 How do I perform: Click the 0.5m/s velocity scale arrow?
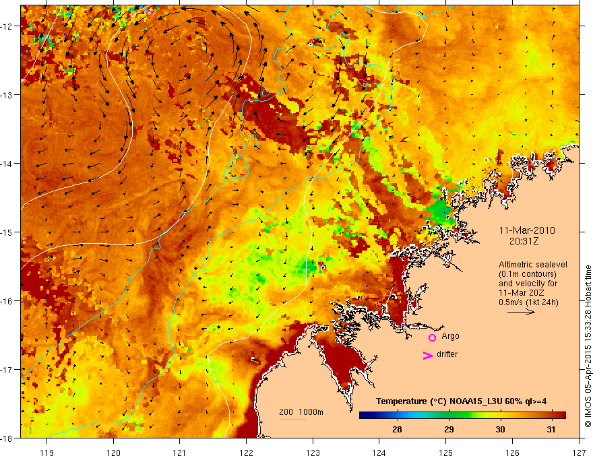pos(521,312)
